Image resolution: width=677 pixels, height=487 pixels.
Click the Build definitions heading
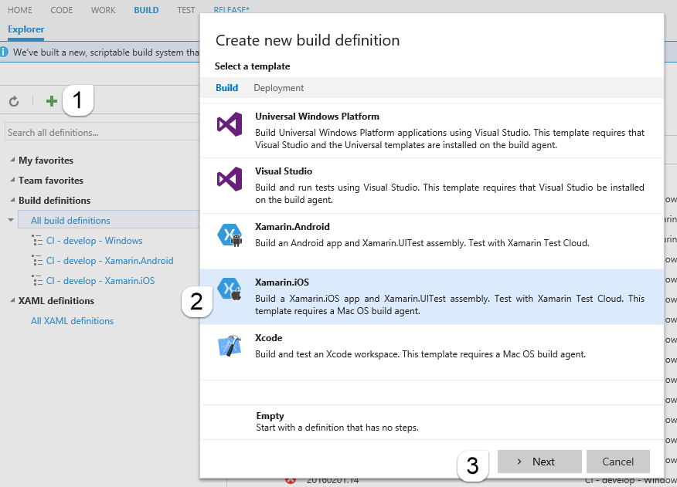click(54, 200)
